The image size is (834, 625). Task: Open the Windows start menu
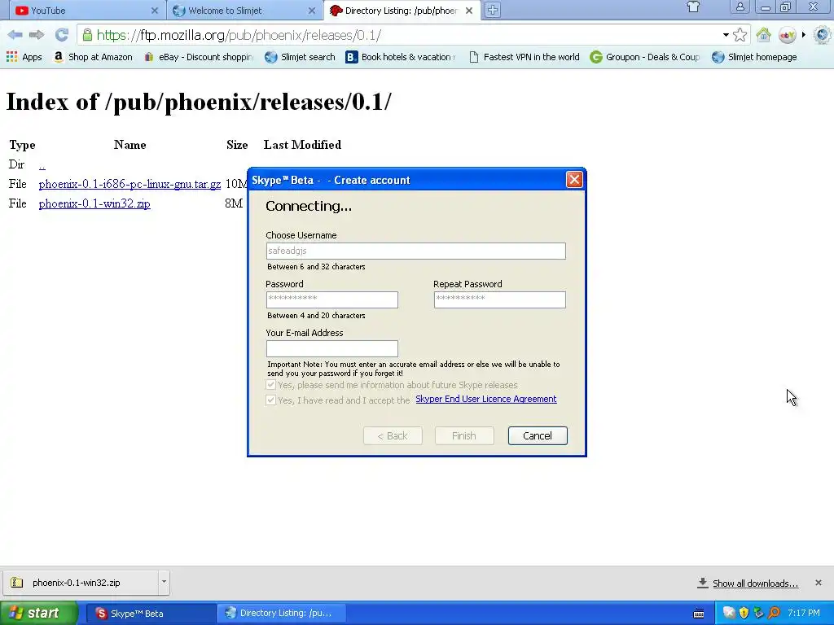[x=38, y=614]
